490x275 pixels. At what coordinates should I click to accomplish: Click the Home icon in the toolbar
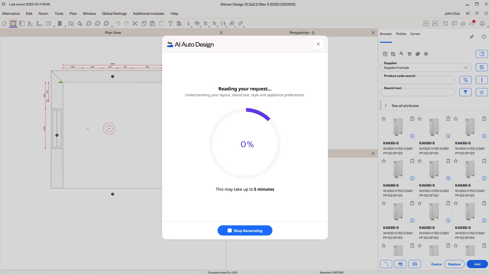tap(4, 23)
